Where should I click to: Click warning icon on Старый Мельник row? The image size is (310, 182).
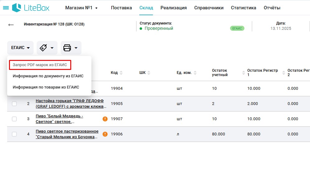[x=105, y=134]
